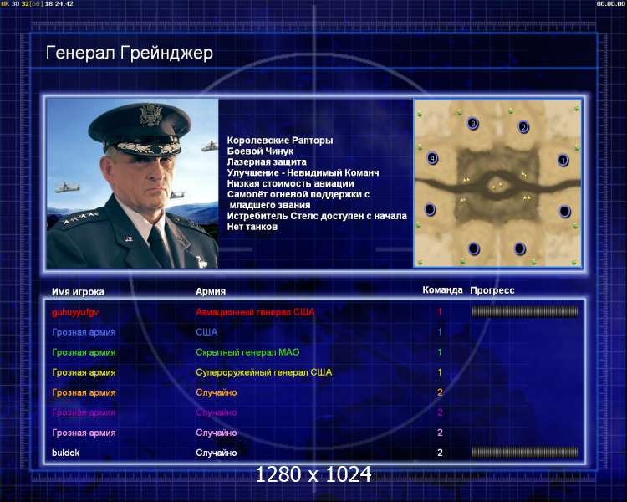Click buldok's loading progress bar
Image resolution: width=627 pixels, height=502 pixels.
click(525, 453)
